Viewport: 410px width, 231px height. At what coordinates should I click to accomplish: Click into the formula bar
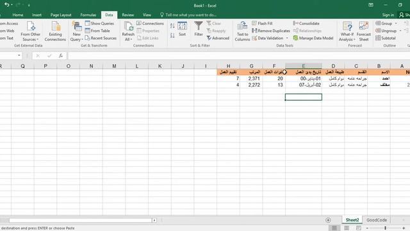238,56
